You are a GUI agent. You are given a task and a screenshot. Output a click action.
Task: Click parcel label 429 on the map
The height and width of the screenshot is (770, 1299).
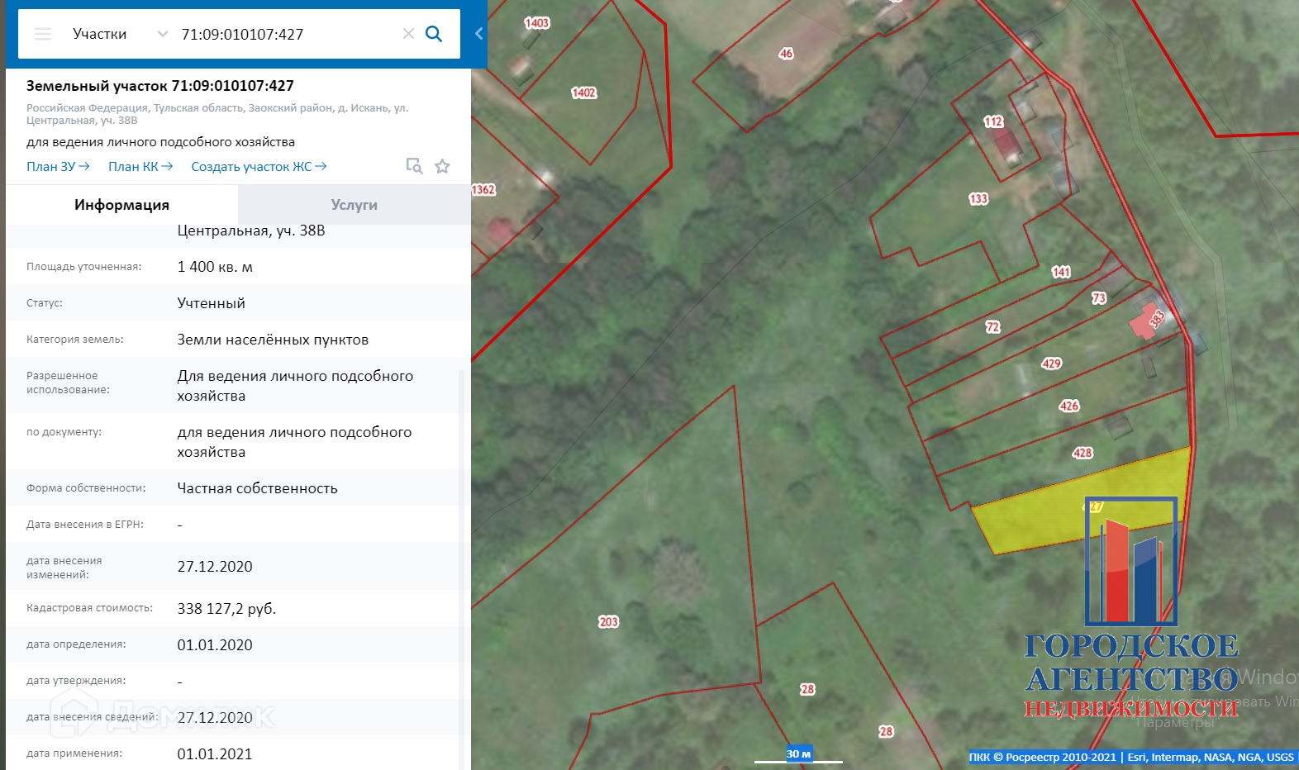click(x=1051, y=364)
